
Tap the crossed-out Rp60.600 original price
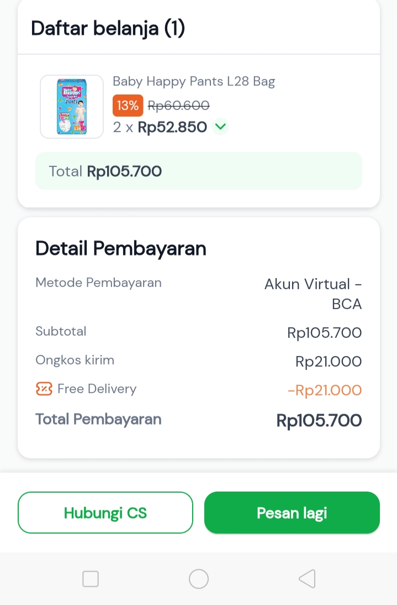[x=178, y=106]
